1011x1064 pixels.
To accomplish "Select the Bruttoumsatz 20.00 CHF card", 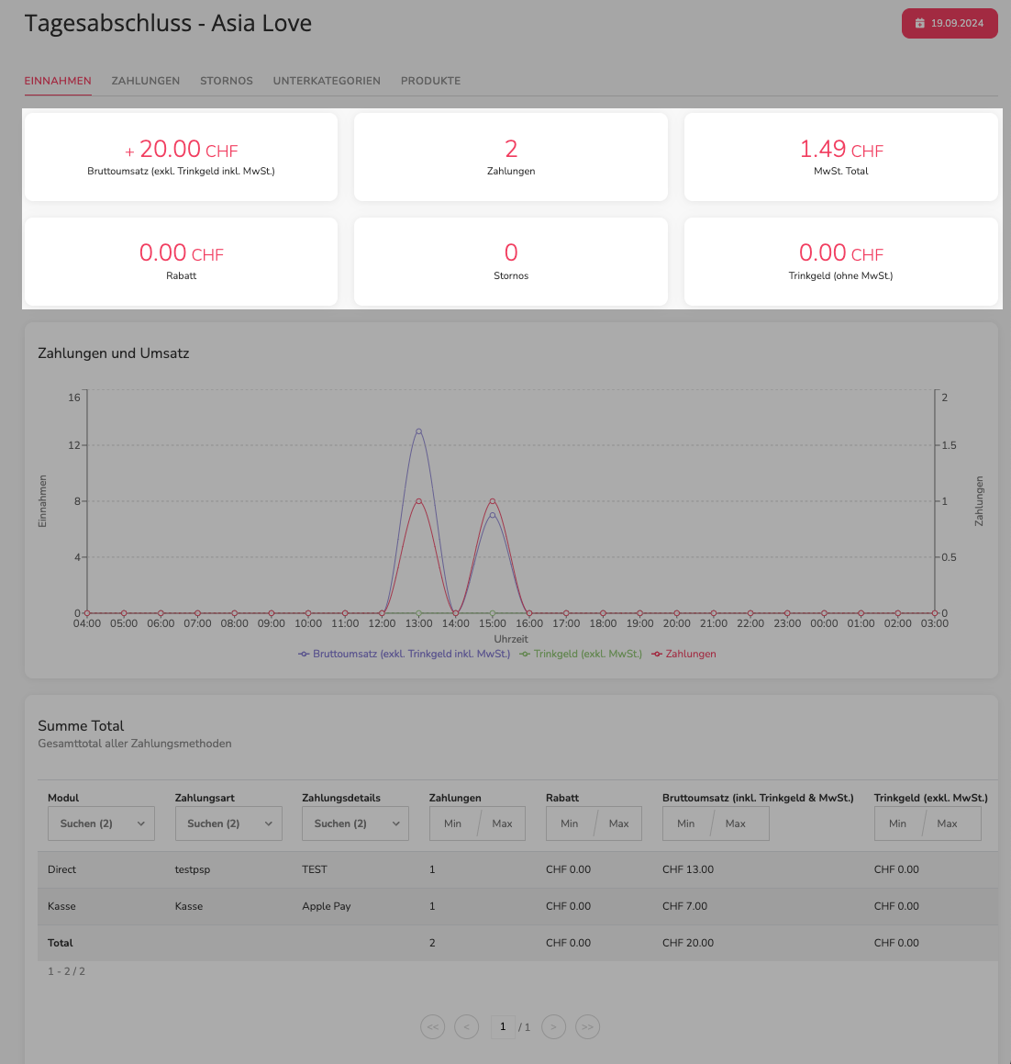I will pyautogui.click(x=181, y=157).
